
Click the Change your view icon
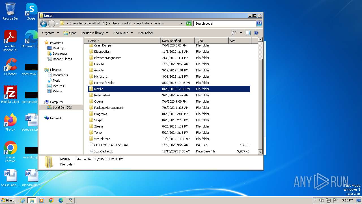click(234, 33)
